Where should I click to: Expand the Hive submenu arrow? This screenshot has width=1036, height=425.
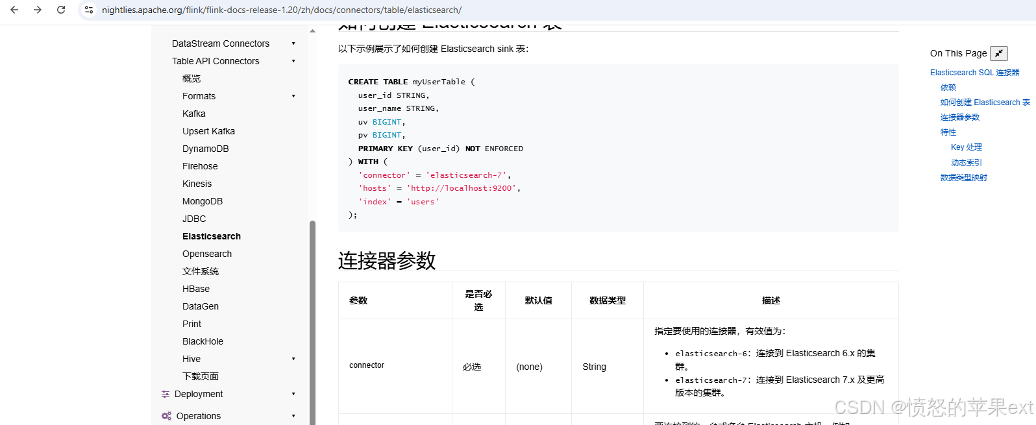click(293, 359)
